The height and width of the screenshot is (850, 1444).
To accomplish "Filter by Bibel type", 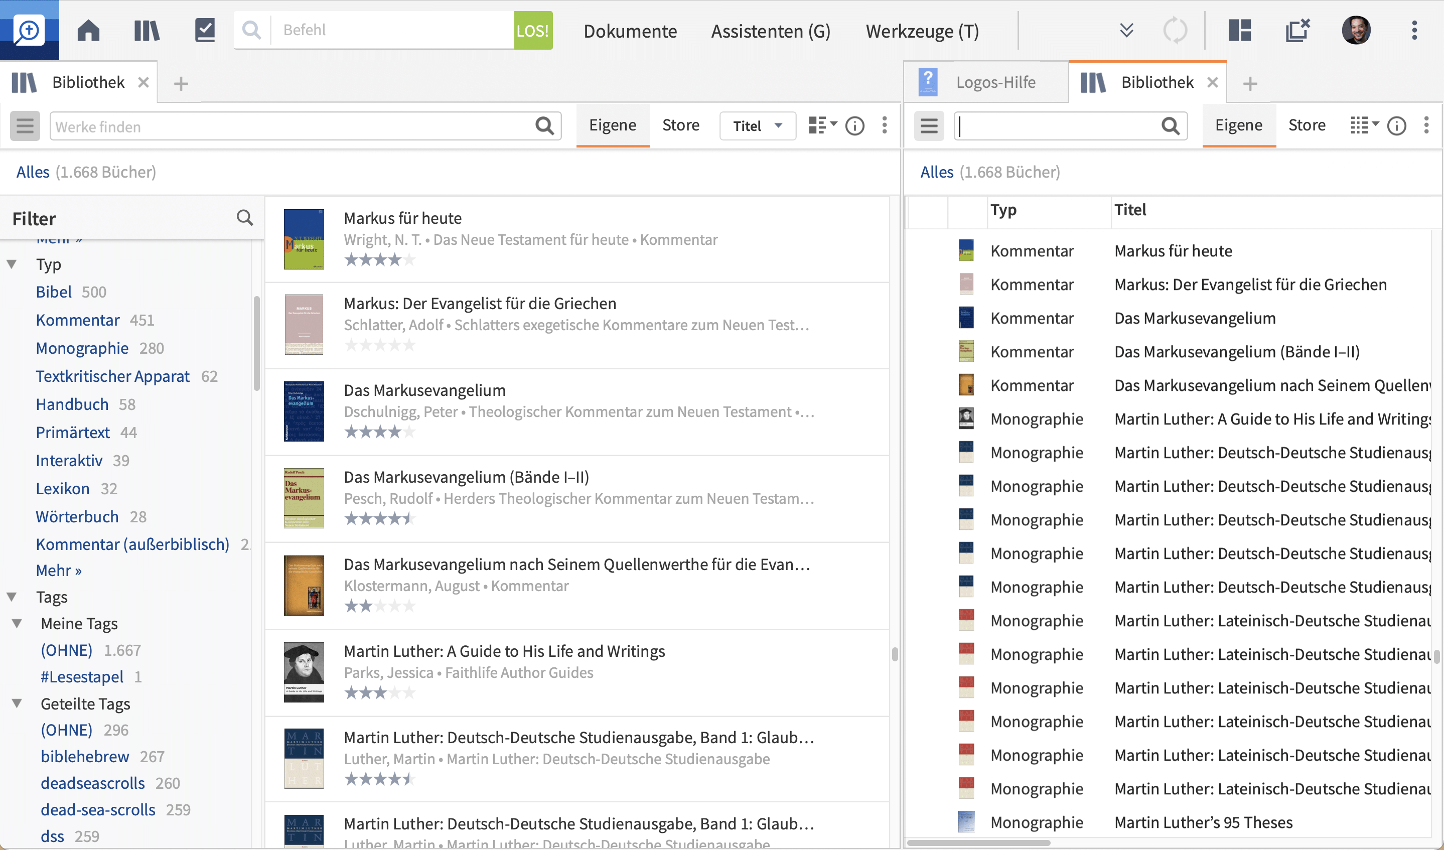I will [x=54, y=292].
